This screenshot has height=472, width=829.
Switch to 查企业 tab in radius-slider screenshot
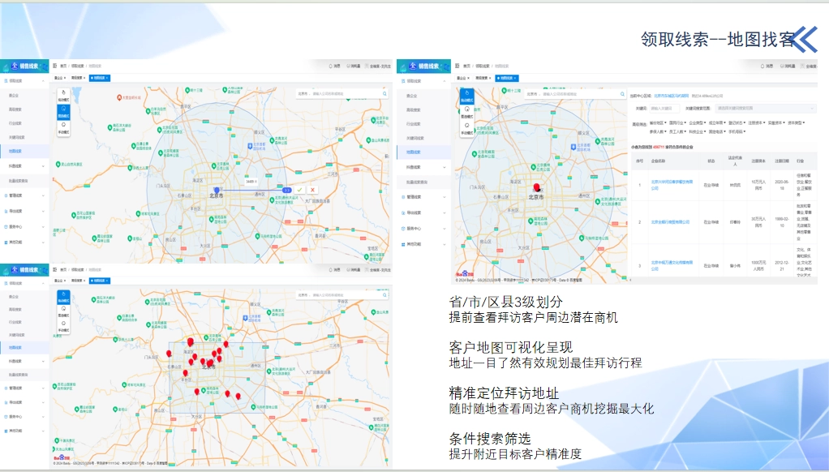[59, 78]
